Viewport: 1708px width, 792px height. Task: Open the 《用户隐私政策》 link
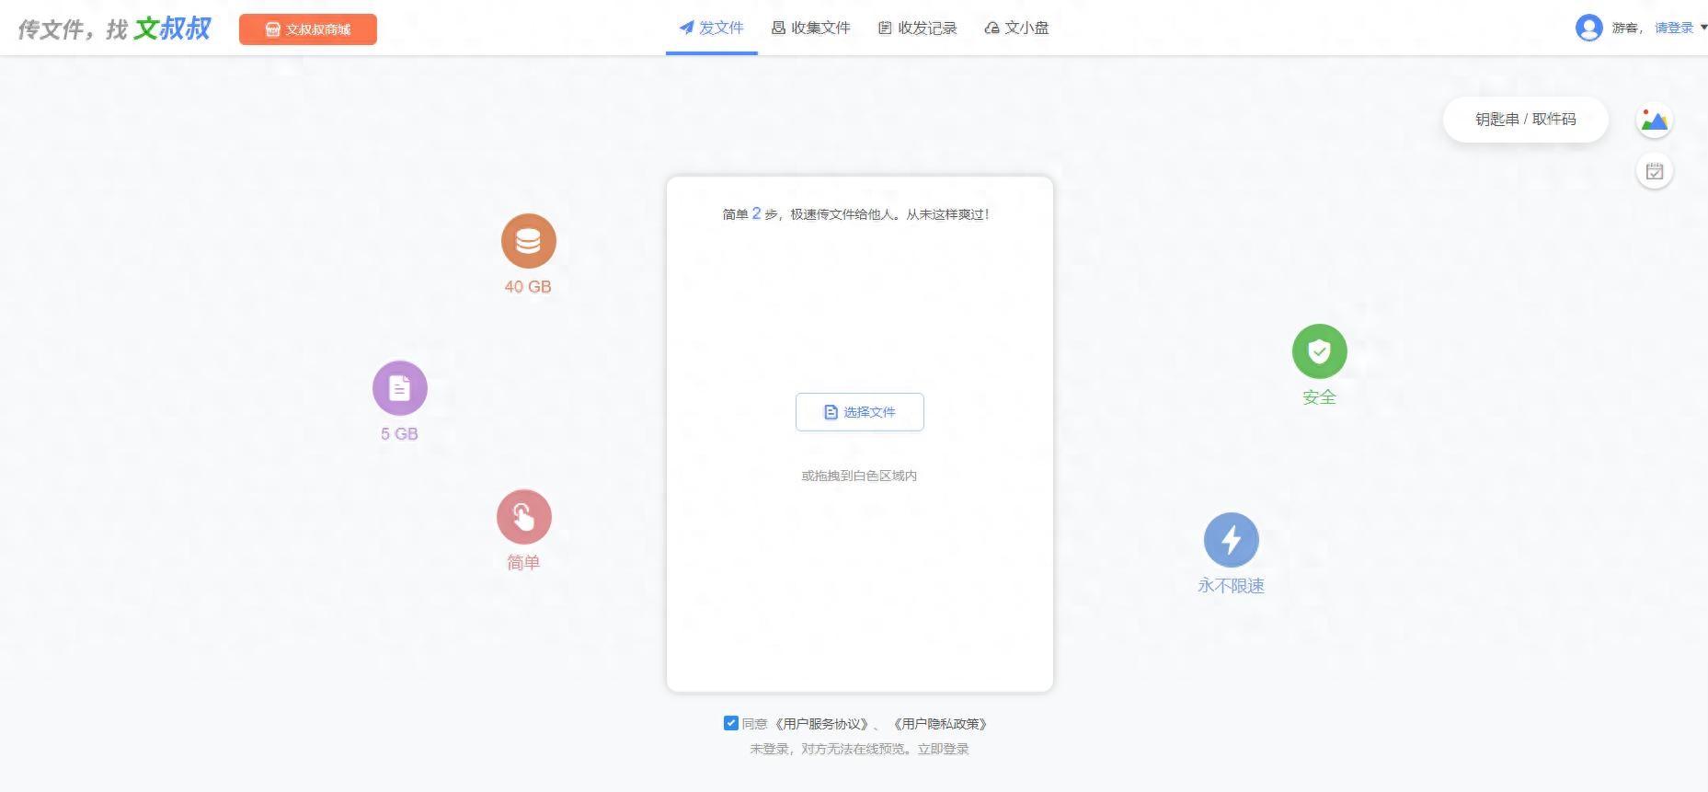tap(940, 724)
